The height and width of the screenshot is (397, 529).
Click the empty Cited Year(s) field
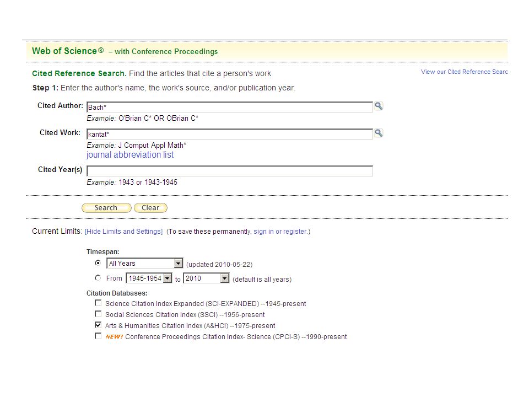pos(230,171)
